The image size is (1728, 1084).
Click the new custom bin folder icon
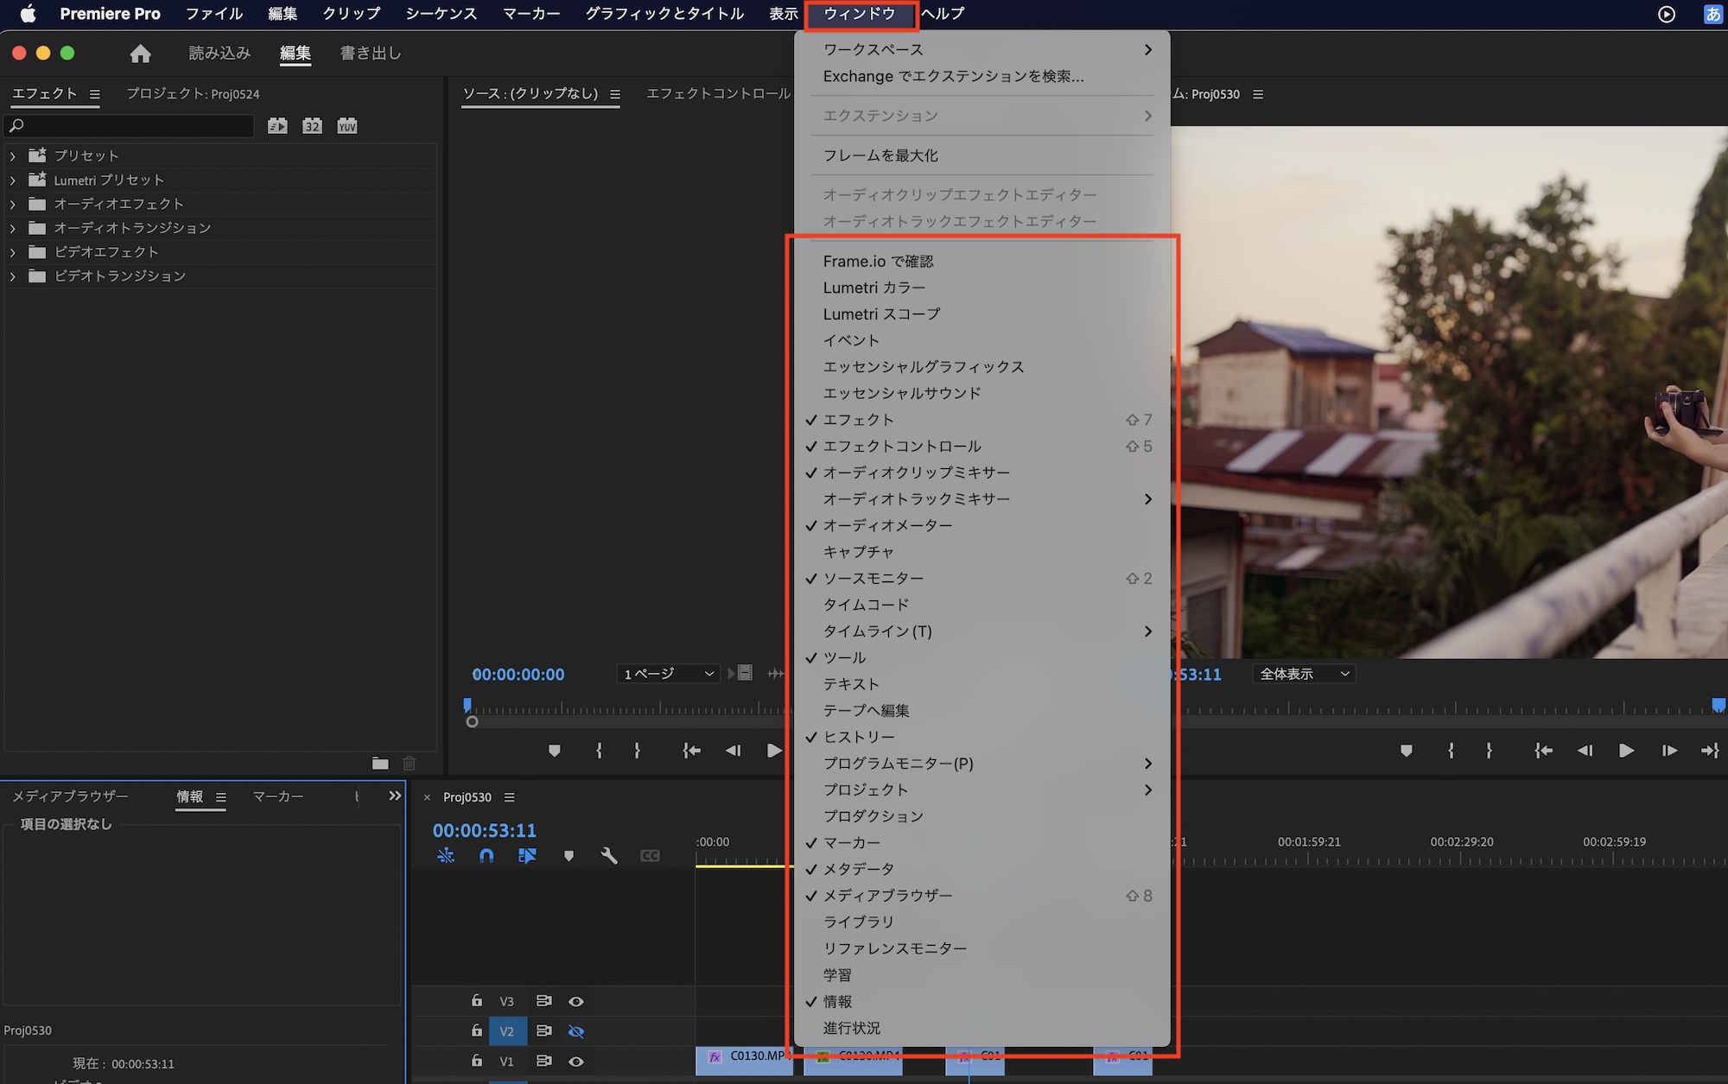point(380,763)
